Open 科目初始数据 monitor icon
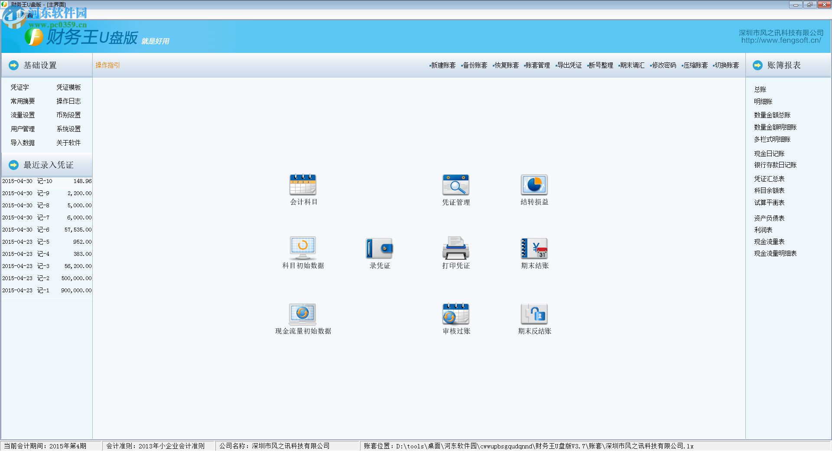Screen dimensions: 832x451 tap(303, 248)
